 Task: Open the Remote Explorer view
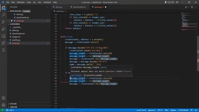pyautogui.click(x=3, y=36)
